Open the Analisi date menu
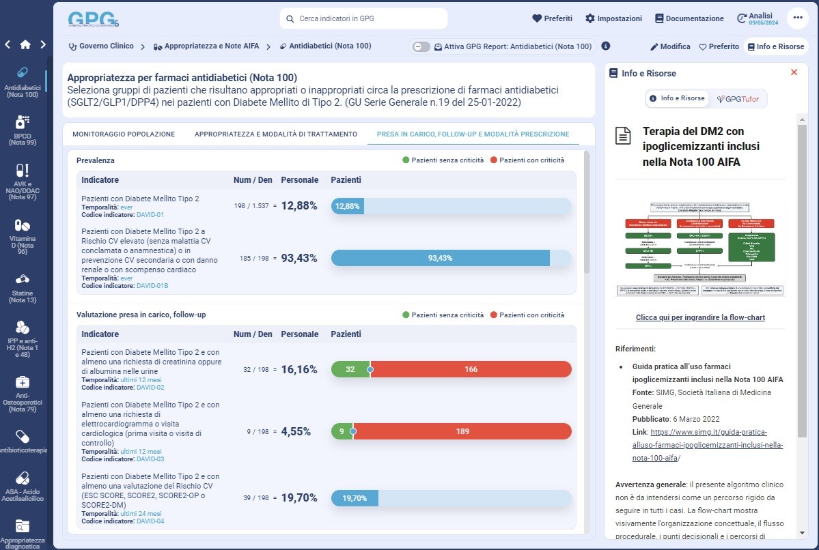Image resolution: width=819 pixels, height=550 pixels. click(755, 18)
